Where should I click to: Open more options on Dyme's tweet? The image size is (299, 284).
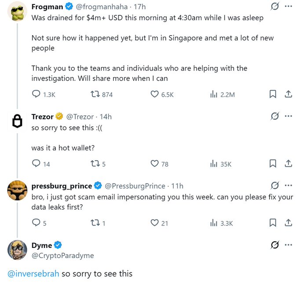tap(288, 245)
